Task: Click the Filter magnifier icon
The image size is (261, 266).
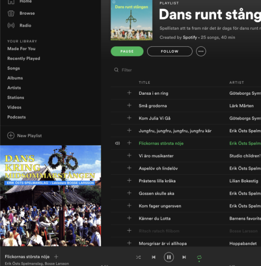Action: (x=116, y=70)
